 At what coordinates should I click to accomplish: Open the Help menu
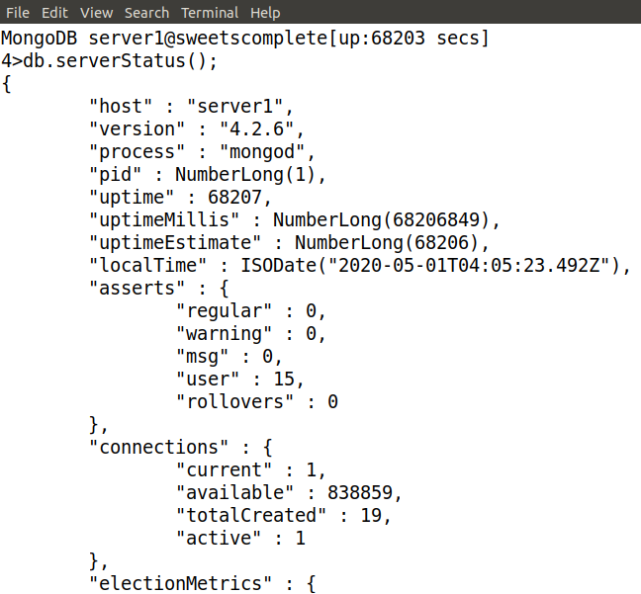pyautogui.click(x=265, y=13)
